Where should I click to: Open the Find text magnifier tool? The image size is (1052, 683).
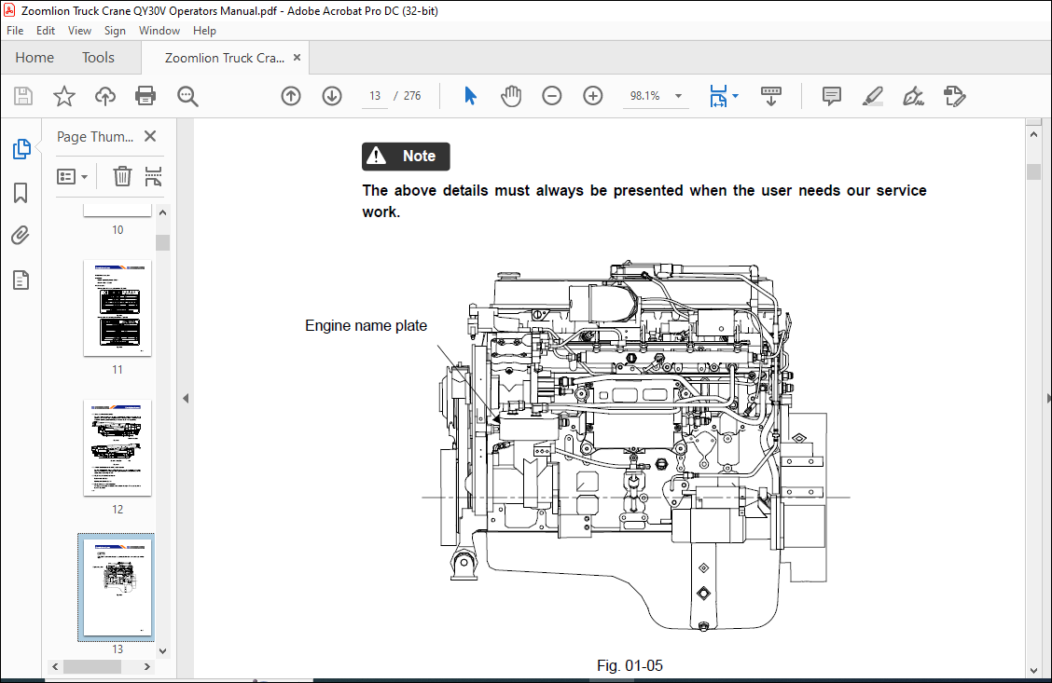(187, 96)
